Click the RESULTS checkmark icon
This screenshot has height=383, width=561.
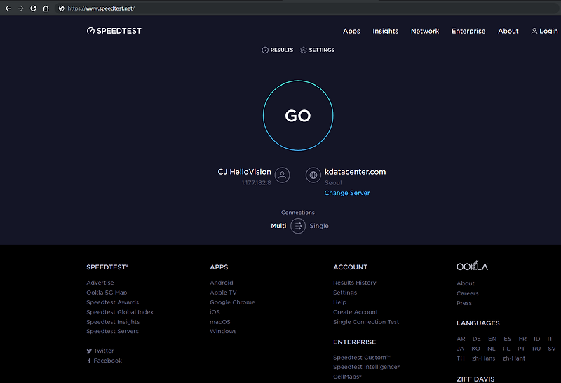pyautogui.click(x=265, y=50)
